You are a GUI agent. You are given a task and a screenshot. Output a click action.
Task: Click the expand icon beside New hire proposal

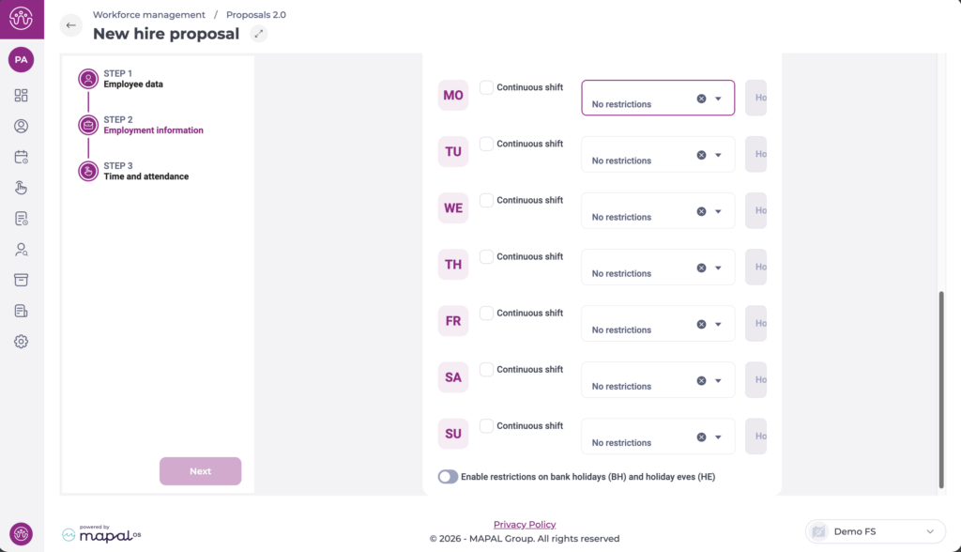259,34
